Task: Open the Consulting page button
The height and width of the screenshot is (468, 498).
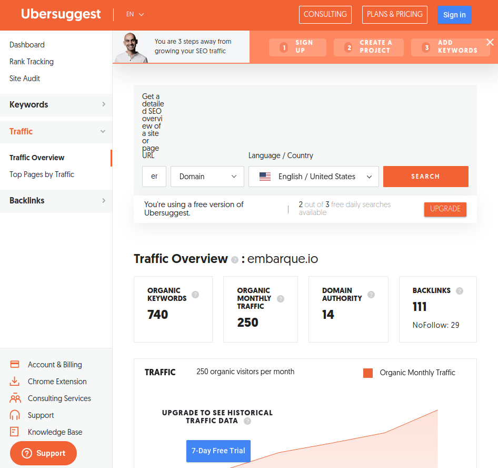Action: pos(325,15)
